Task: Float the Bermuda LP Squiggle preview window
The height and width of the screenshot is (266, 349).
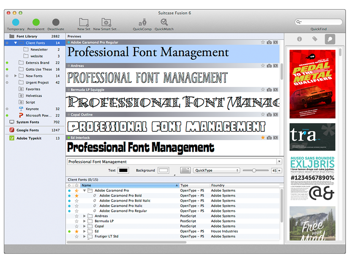Action: coord(276,90)
